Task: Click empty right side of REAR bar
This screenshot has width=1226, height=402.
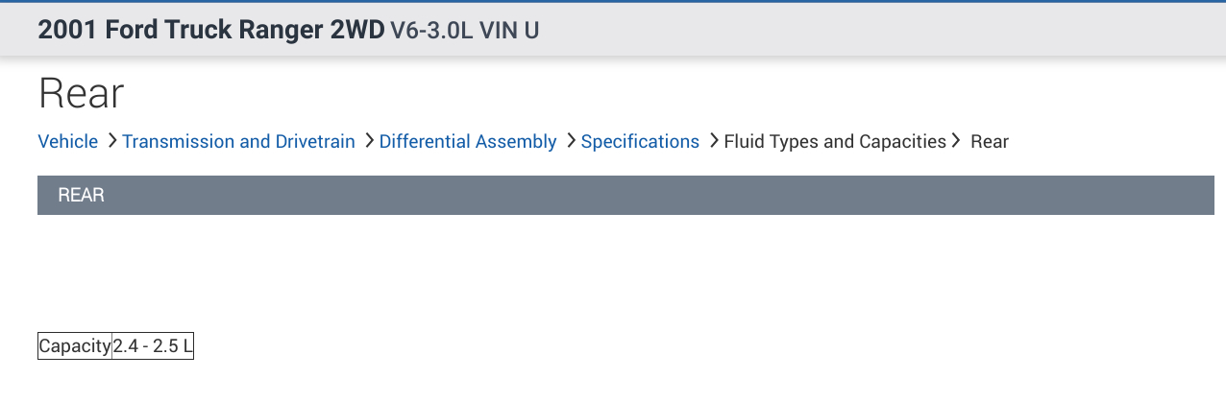Action: pyautogui.click(x=1057, y=196)
